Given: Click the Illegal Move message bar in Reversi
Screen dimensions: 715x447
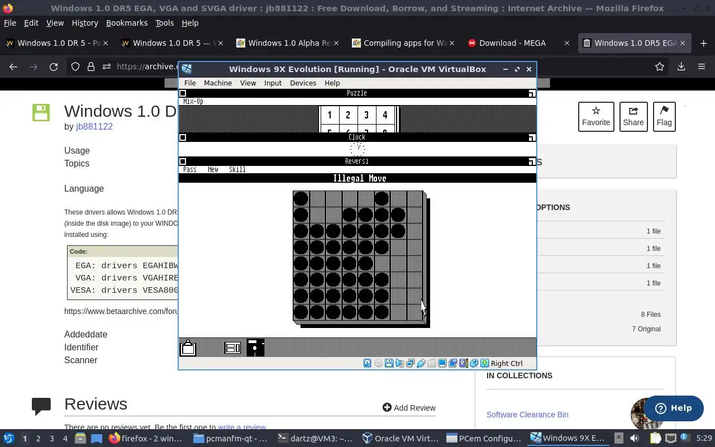Looking at the screenshot, I should coord(357,178).
